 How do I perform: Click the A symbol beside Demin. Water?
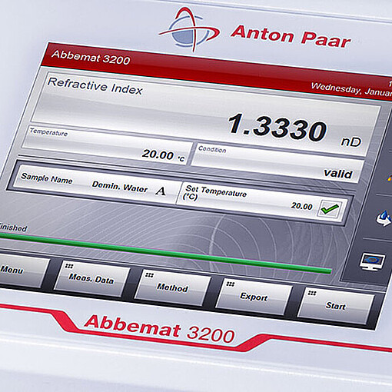(x=161, y=191)
